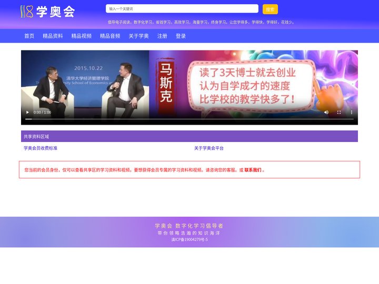Image resolution: width=379 pixels, height=284 pixels.
Task: Open 精品视频 in the navigation bar
Action: (x=82, y=36)
